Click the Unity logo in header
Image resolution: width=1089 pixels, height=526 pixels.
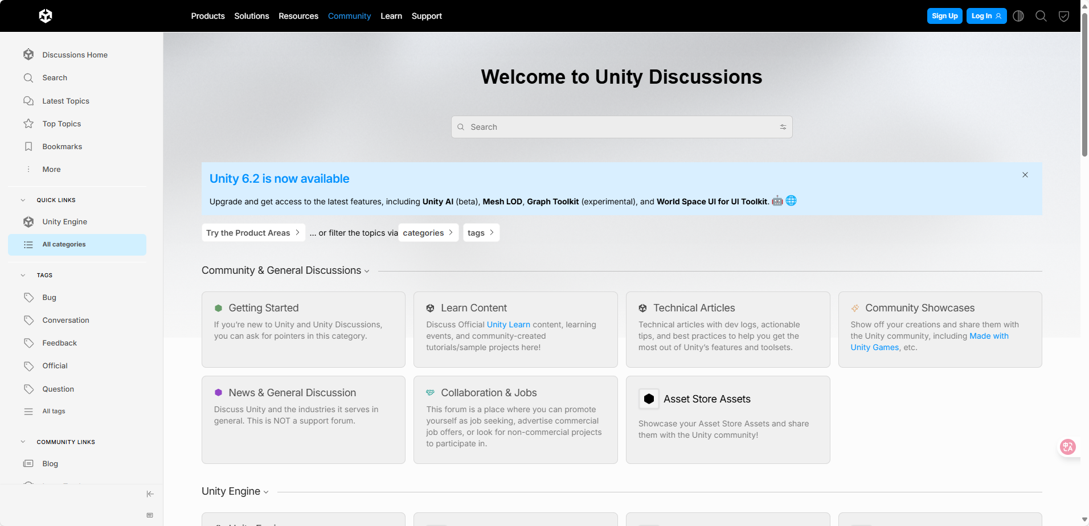[x=46, y=16]
